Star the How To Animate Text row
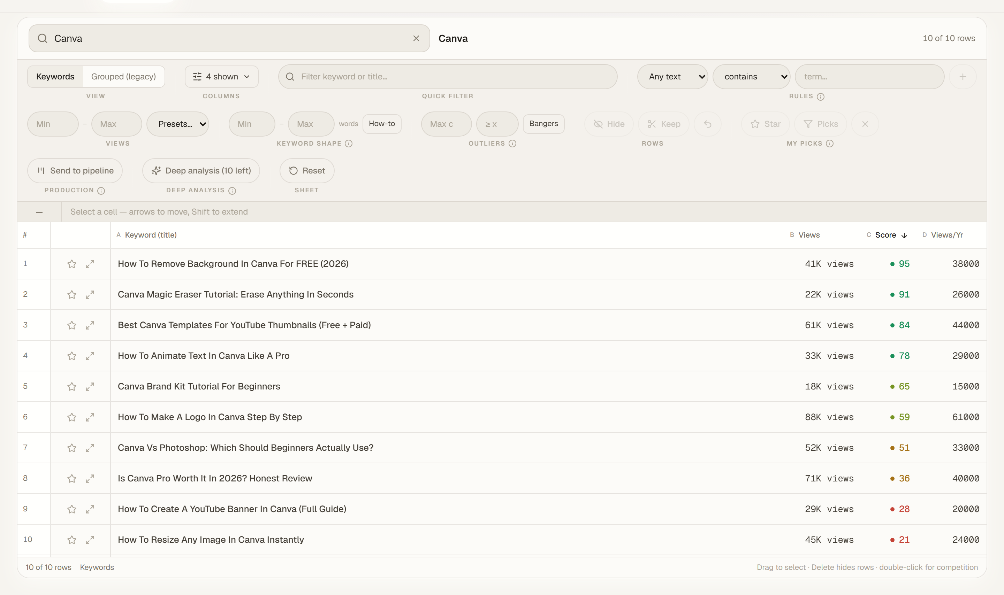The width and height of the screenshot is (1004, 595). (x=72, y=356)
